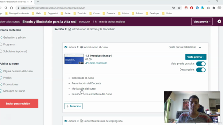Click the 1.1 Introducción.mp4 video thumbnail

coord(74,59)
